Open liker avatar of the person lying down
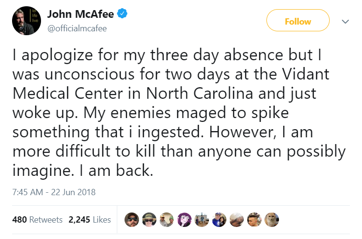This screenshot has height=239, width=362. tap(237, 220)
